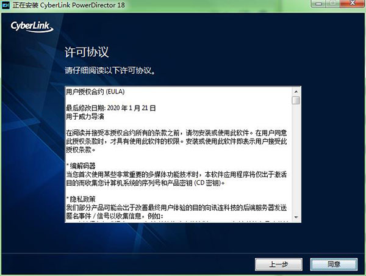The image size is (366, 276).
Task: Go back with the 上一步 button
Action: pyautogui.click(x=279, y=264)
